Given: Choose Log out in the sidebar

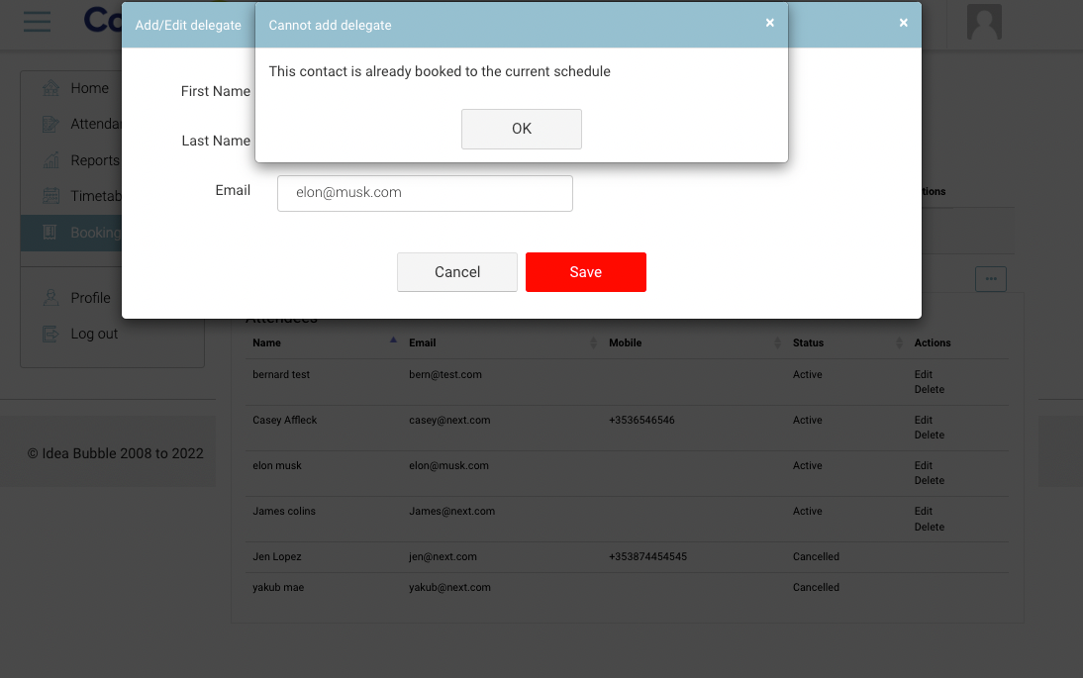Looking at the screenshot, I should coord(50,335).
